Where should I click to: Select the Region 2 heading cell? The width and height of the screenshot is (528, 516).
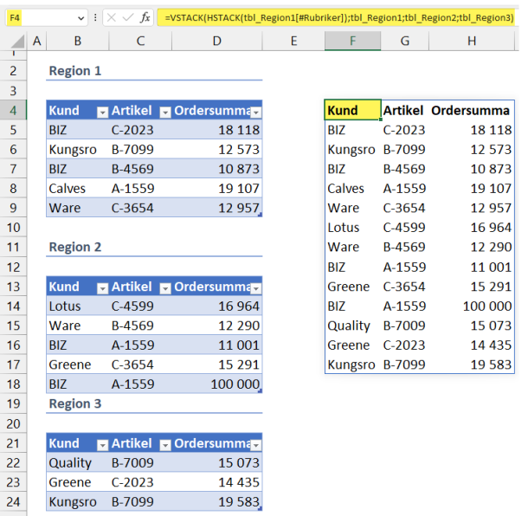pyautogui.click(x=75, y=248)
